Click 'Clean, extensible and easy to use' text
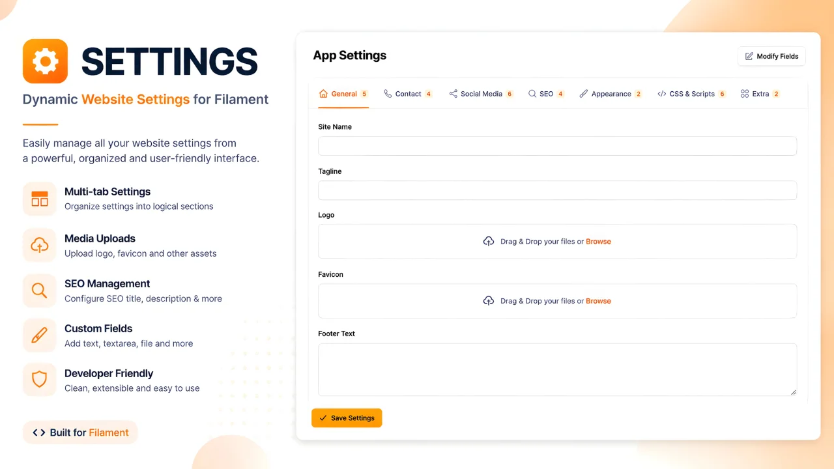Image resolution: width=834 pixels, height=469 pixels. coord(132,388)
